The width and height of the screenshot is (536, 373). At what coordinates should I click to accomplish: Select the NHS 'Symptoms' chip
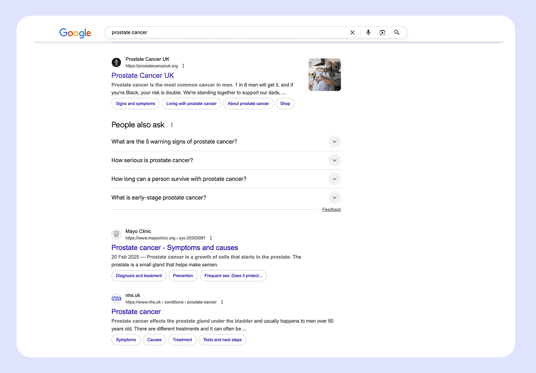pos(126,340)
